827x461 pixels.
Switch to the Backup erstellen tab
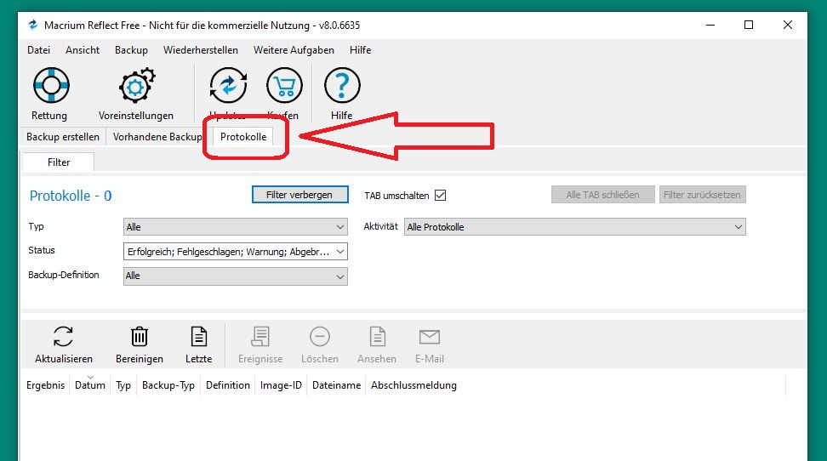[63, 137]
